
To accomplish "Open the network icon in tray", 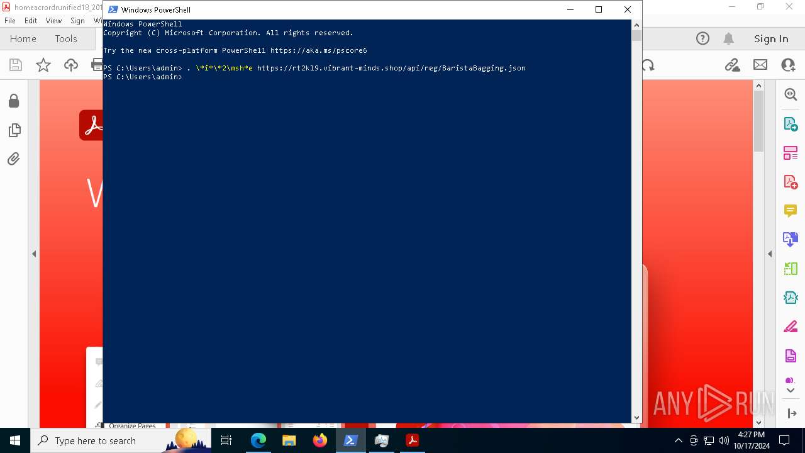I will [709, 440].
